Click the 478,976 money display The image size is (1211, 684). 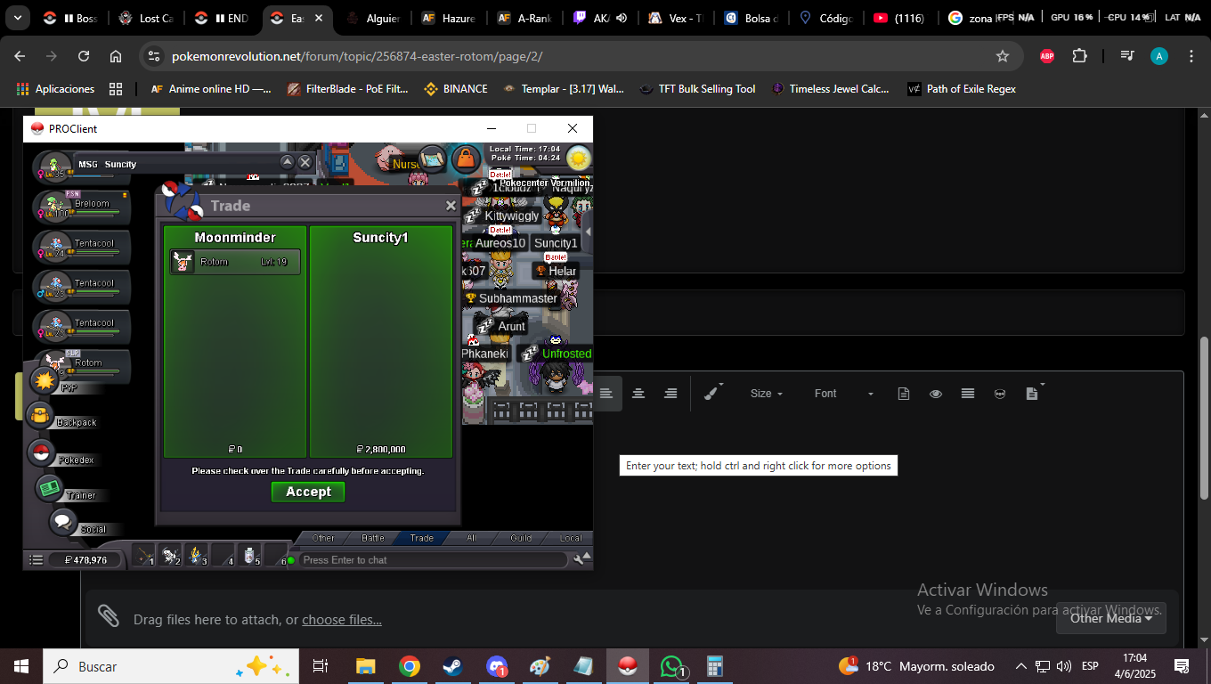[85, 560]
